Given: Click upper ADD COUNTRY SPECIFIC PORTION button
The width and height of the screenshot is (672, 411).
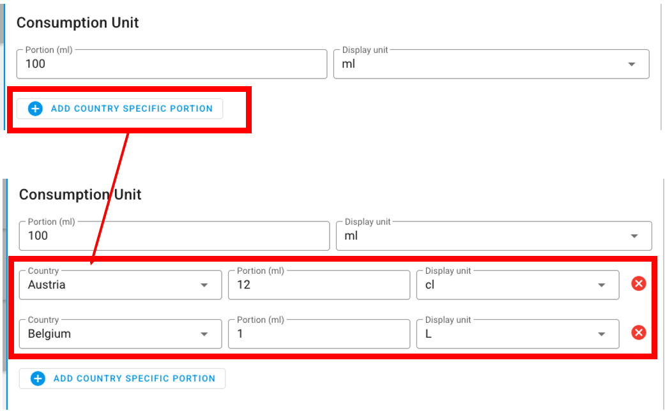Looking at the screenshot, I should click(119, 108).
